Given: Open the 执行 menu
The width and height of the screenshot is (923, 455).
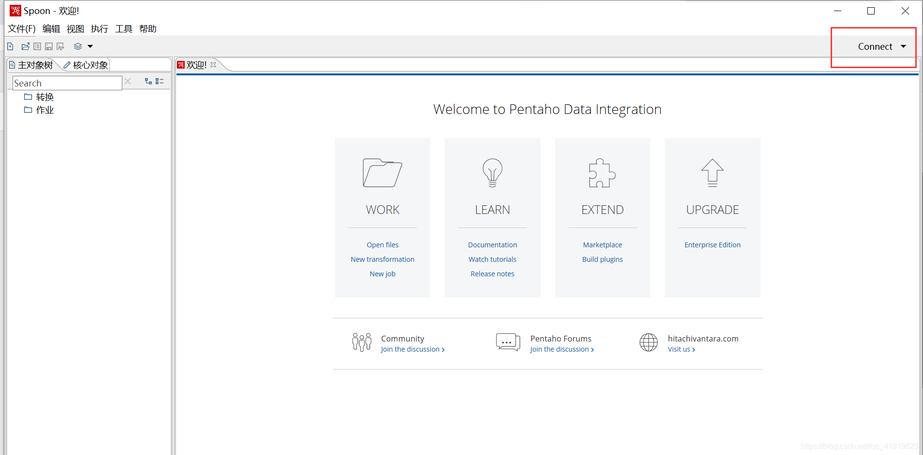Looking at the screenshot, I should coord(100,29).
